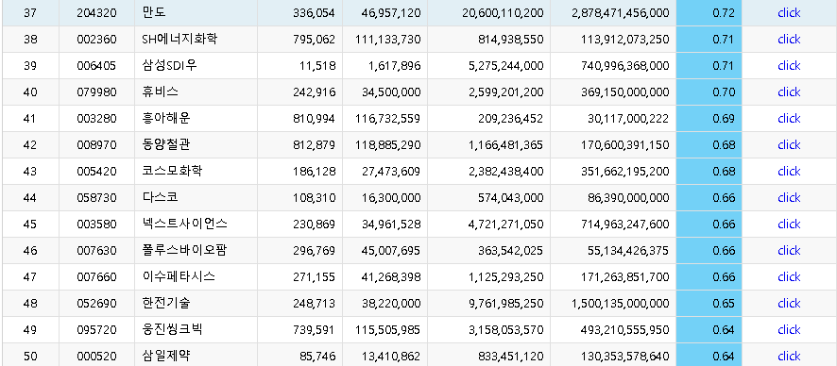Open the click link for 웅진씽크빅 row
This screenshot has width=837, height=366.
[x=789, y=330]
